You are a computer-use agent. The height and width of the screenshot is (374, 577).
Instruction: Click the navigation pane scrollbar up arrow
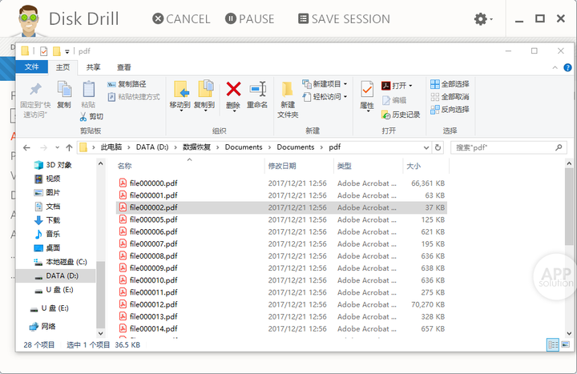coord(100,163)
